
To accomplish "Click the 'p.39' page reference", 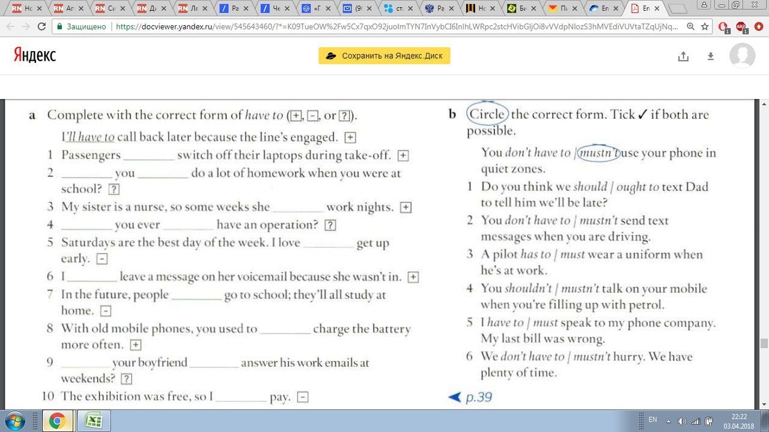I will [x=479, y=397].
